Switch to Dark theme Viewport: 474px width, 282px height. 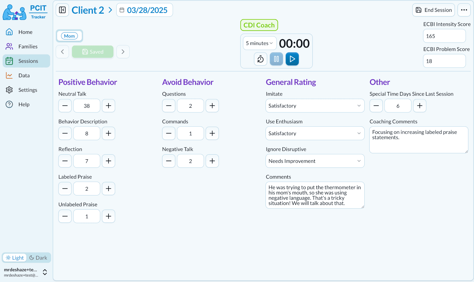pyautogui.click(x=38, y=258)
